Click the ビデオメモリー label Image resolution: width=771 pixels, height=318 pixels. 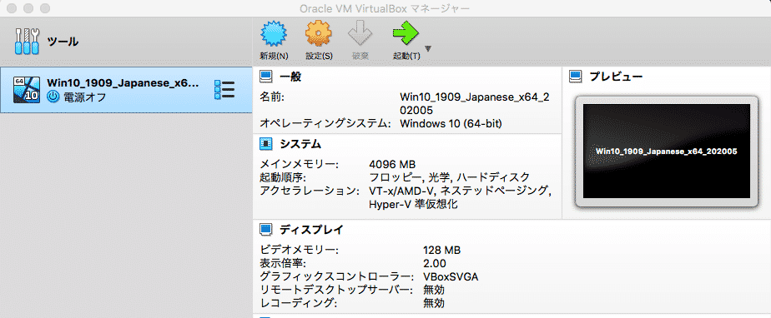tap(299, 251)
